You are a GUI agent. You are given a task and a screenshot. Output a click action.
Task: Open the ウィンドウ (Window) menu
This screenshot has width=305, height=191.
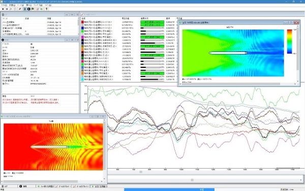tap(38, 5)
